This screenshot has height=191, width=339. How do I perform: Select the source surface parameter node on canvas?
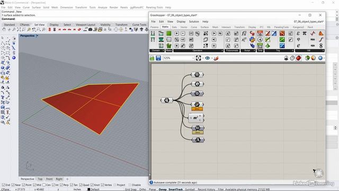[x=166, y=100]
